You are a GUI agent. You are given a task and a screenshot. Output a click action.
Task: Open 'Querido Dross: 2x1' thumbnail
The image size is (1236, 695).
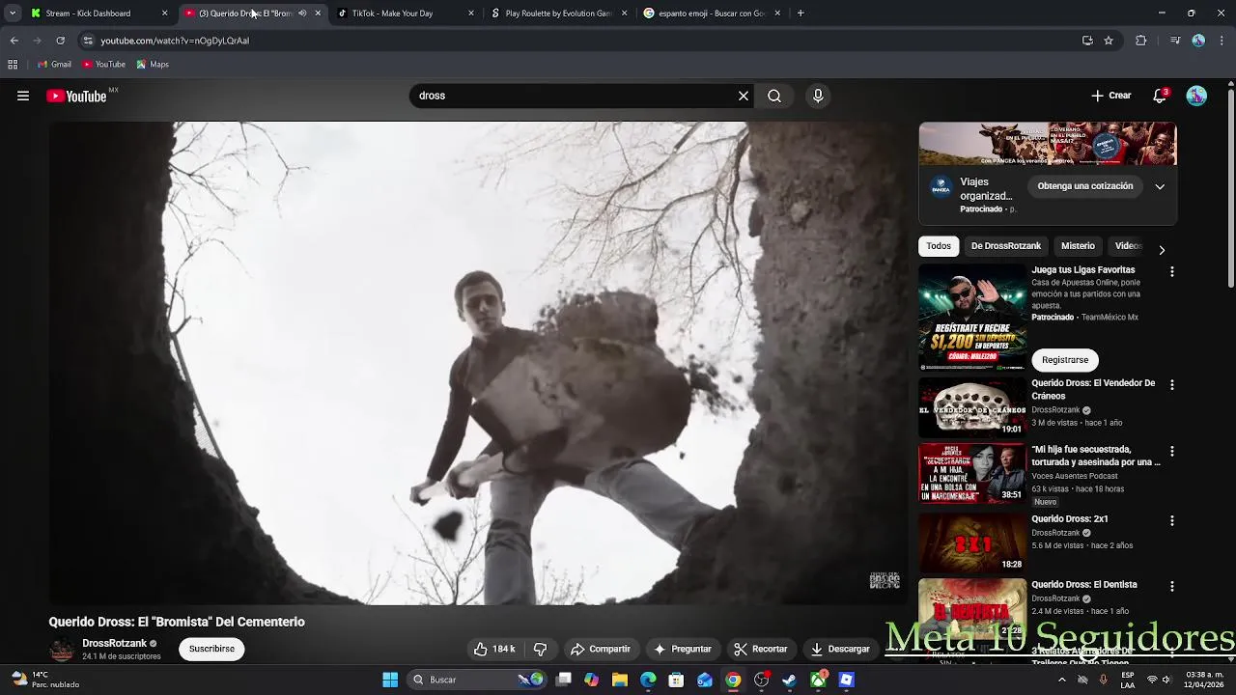[972, 542]
